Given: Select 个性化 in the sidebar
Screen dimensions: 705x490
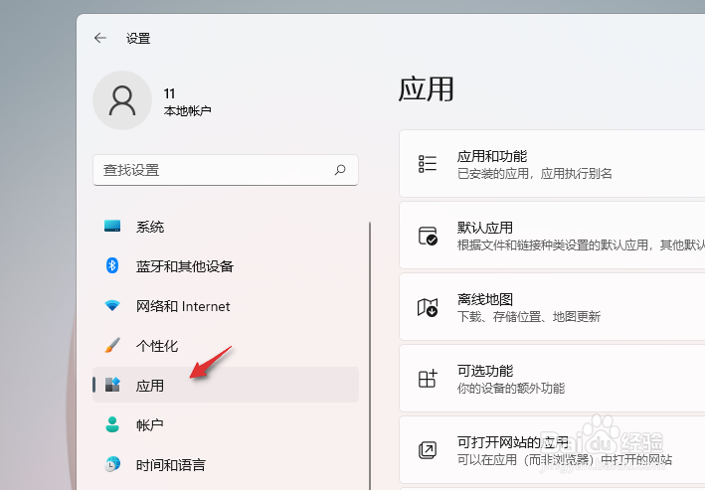Looking at the screenshot, I should click(226, 345).
